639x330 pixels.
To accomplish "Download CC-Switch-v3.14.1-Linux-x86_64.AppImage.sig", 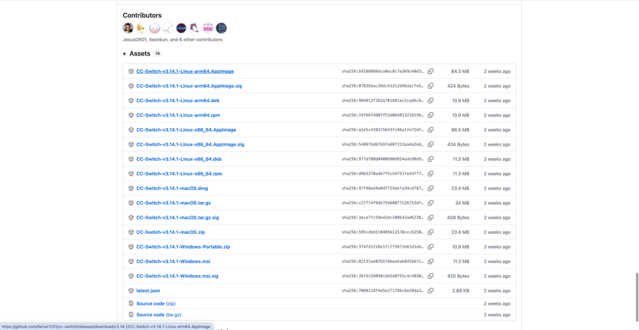I will pos(191,144).
